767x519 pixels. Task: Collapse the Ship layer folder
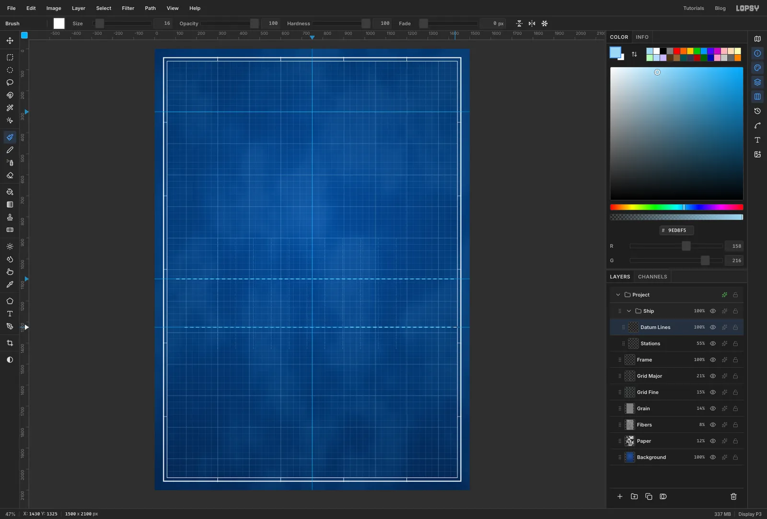pos(629,311)
